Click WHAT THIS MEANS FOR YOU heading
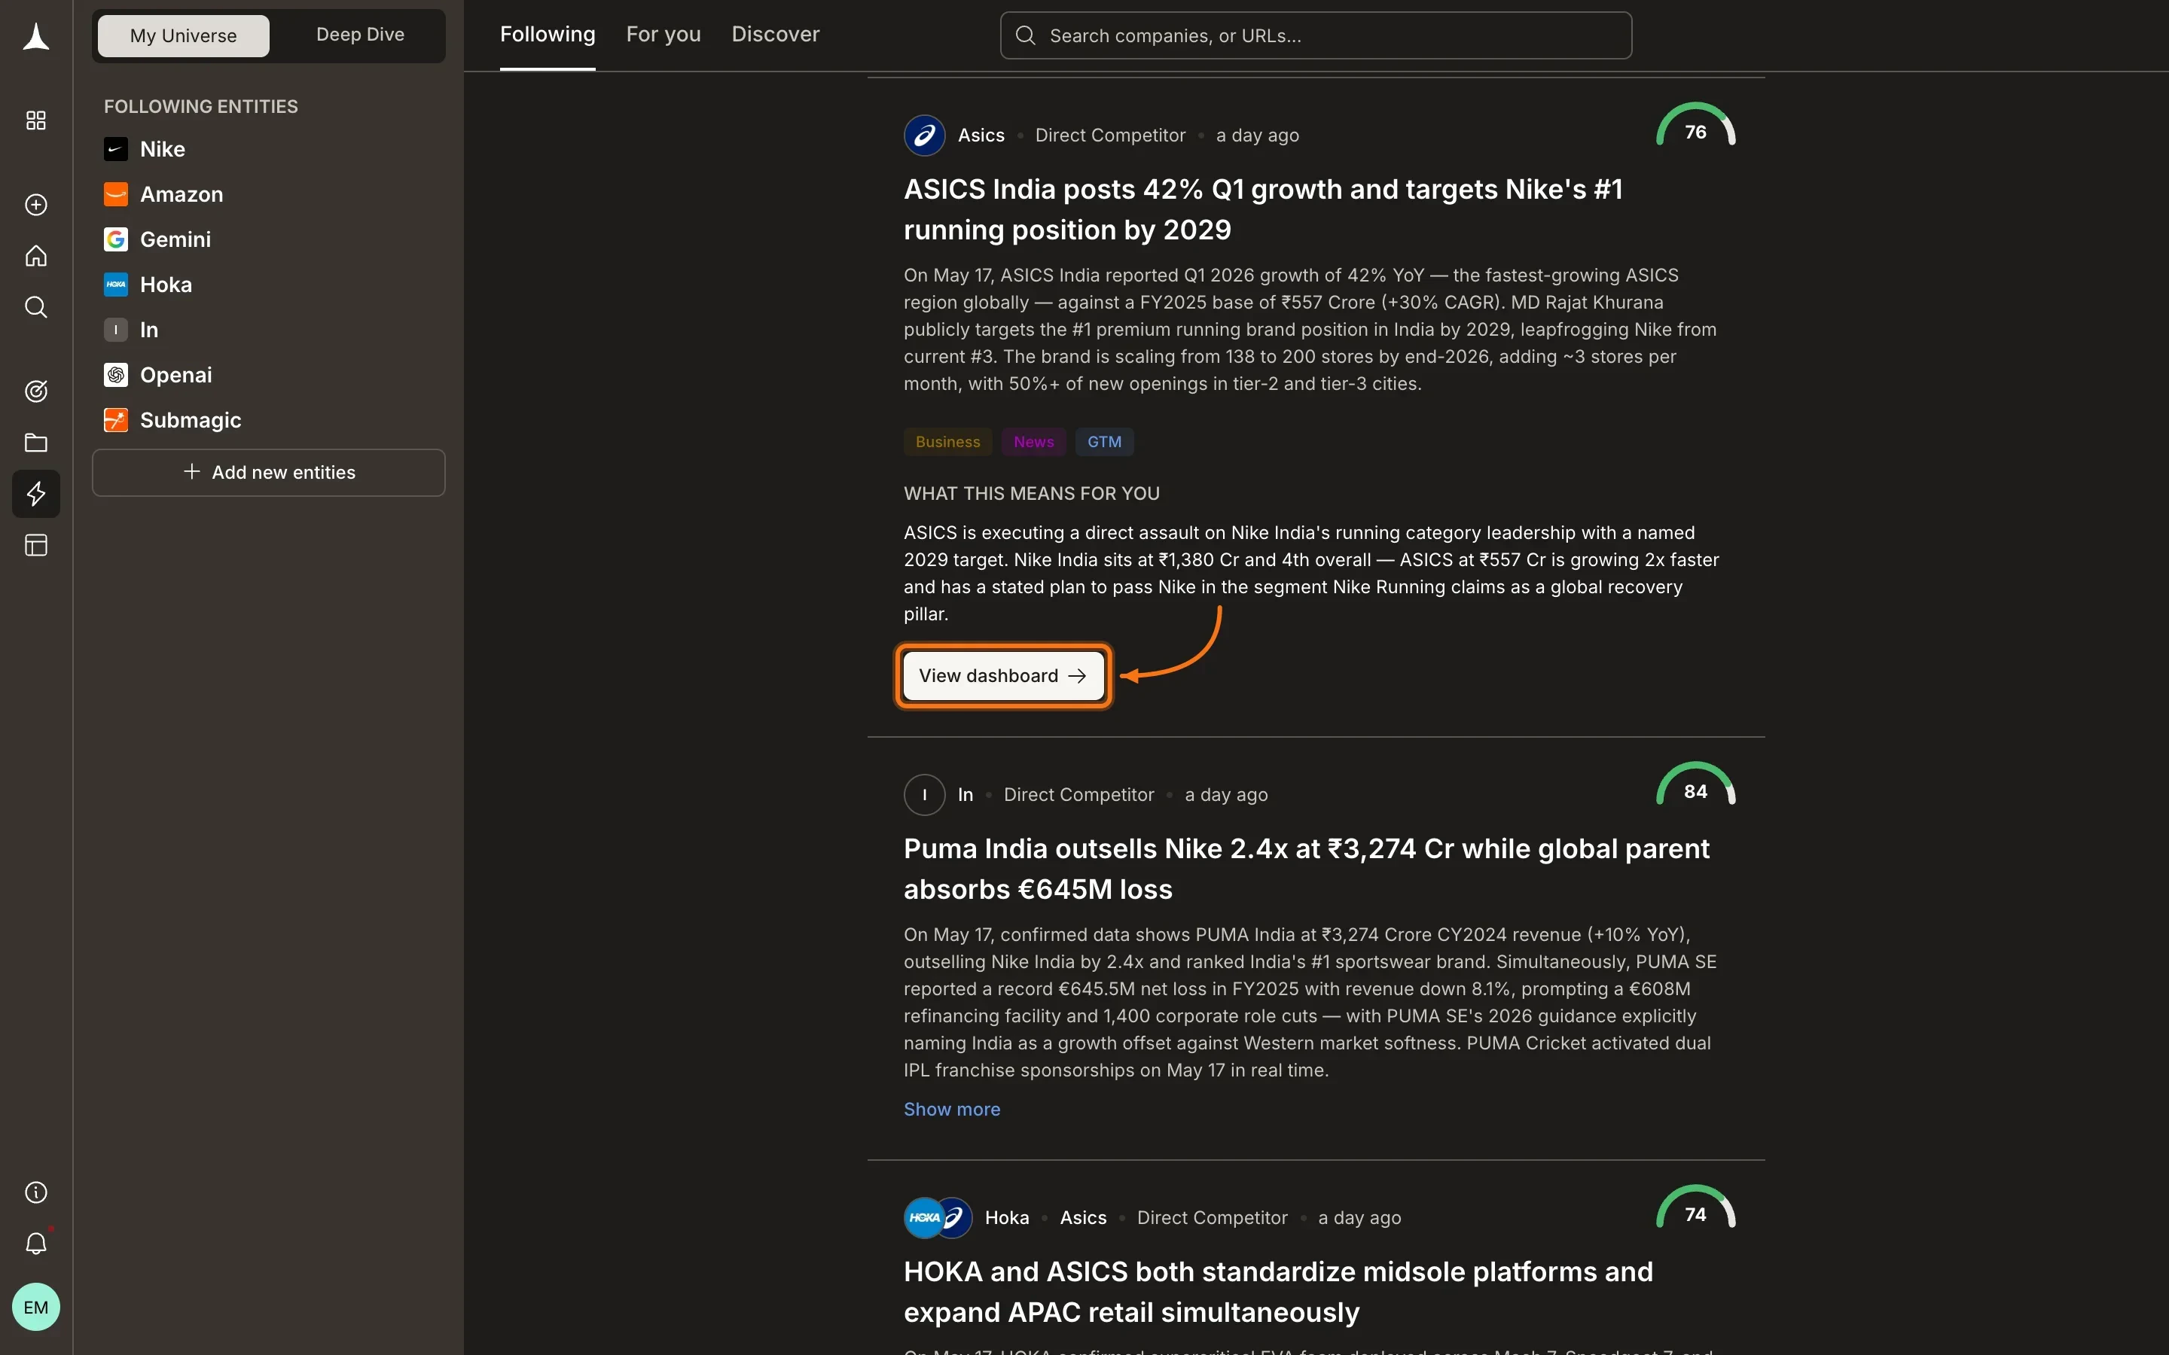 point(1032,494)
